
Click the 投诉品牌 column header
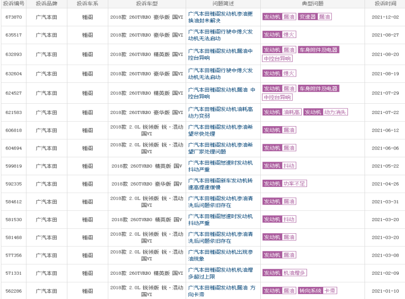(46, 3)
